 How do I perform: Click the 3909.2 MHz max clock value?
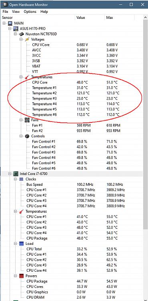point(116,190)
